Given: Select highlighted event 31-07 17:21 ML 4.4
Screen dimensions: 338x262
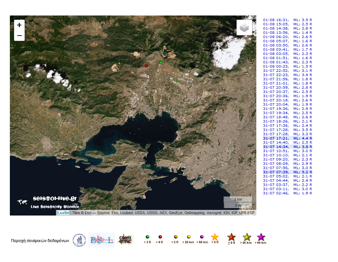Looking at the screenshot, I should pyautogui.click(x=288, y=138).
